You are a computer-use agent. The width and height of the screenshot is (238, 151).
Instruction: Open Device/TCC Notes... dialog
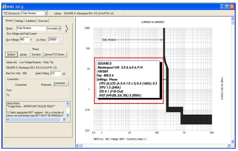55,54
